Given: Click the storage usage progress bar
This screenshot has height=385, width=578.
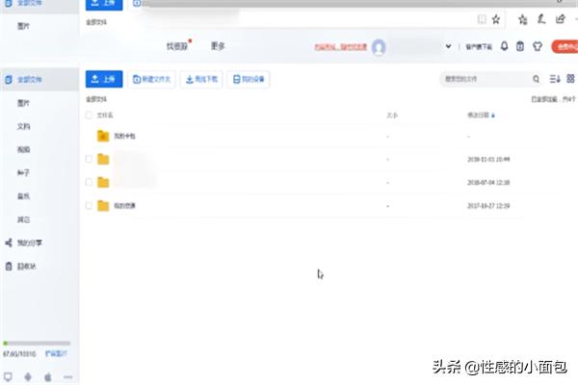Looking at the screenshot, I should (36, 343).
